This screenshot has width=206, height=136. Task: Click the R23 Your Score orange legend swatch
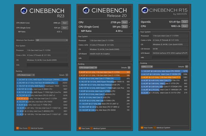(17, 128)
